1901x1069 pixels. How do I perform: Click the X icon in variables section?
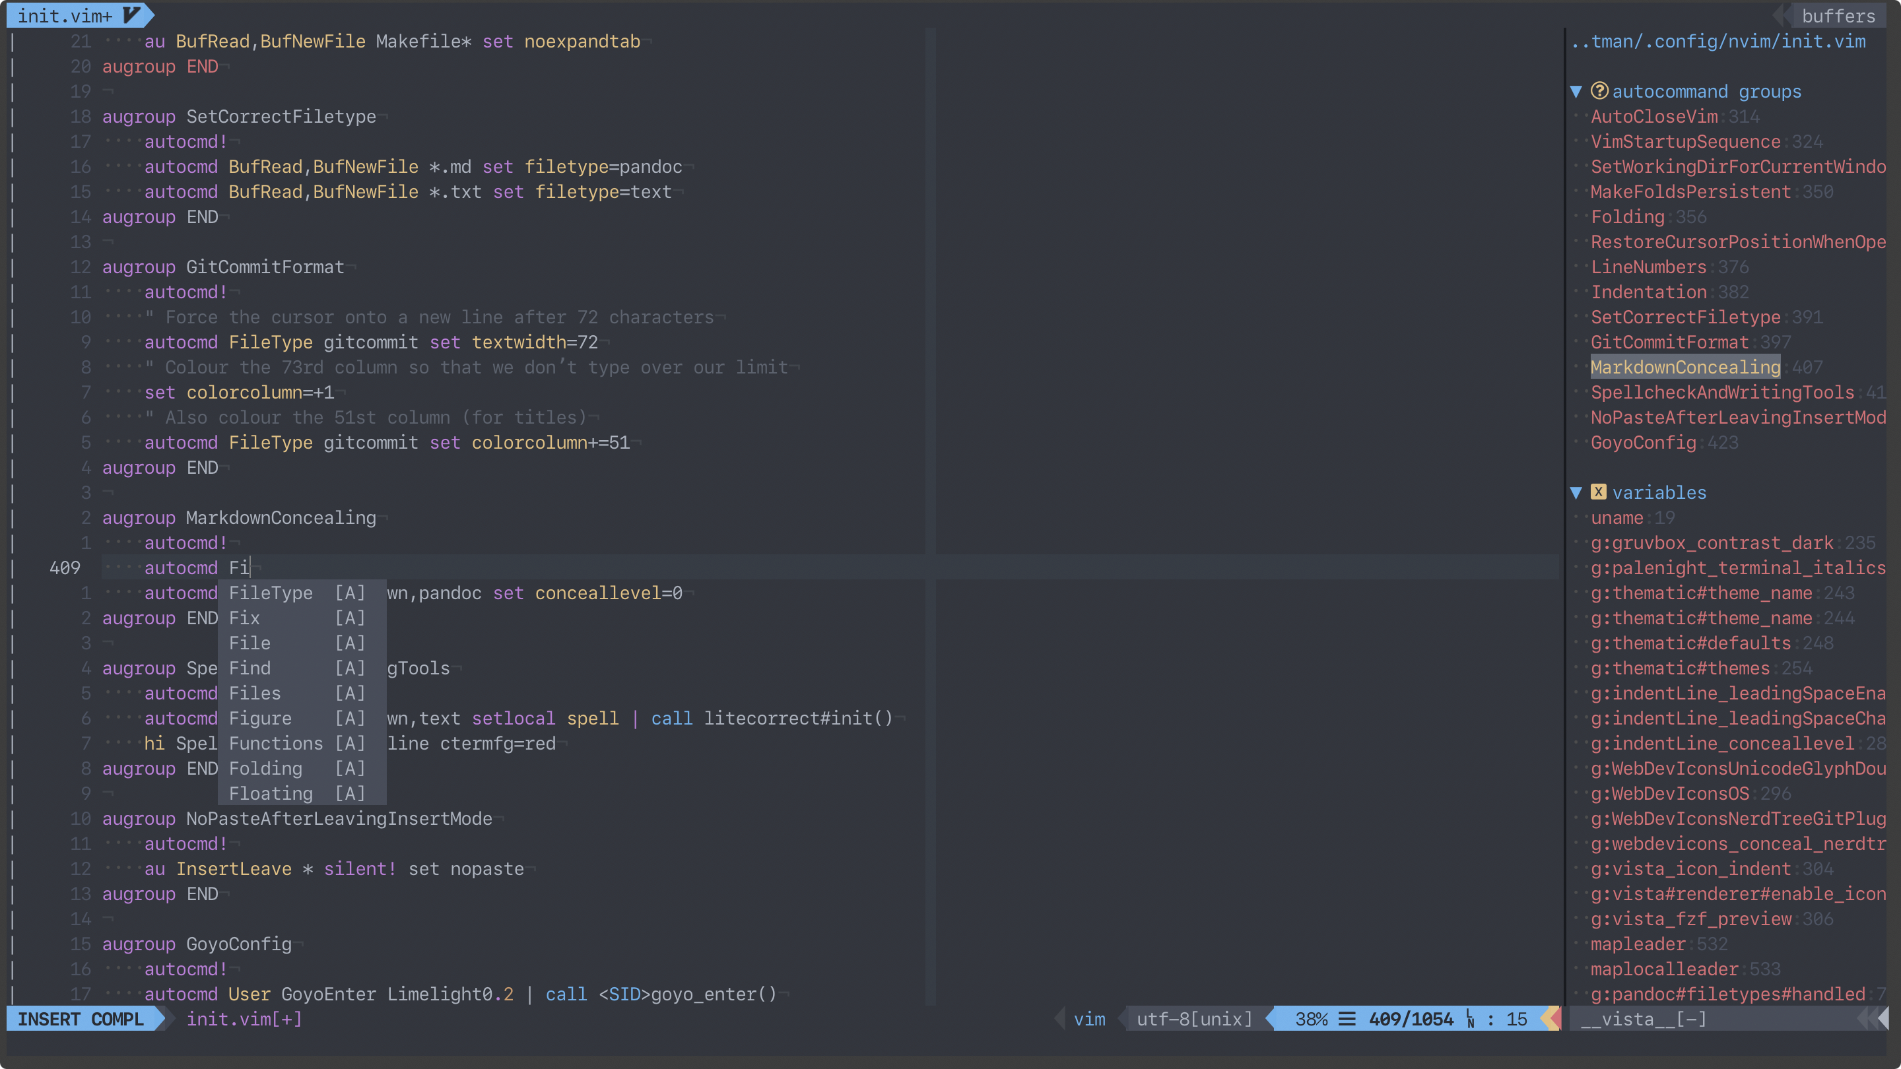[x=1598, y=492]
